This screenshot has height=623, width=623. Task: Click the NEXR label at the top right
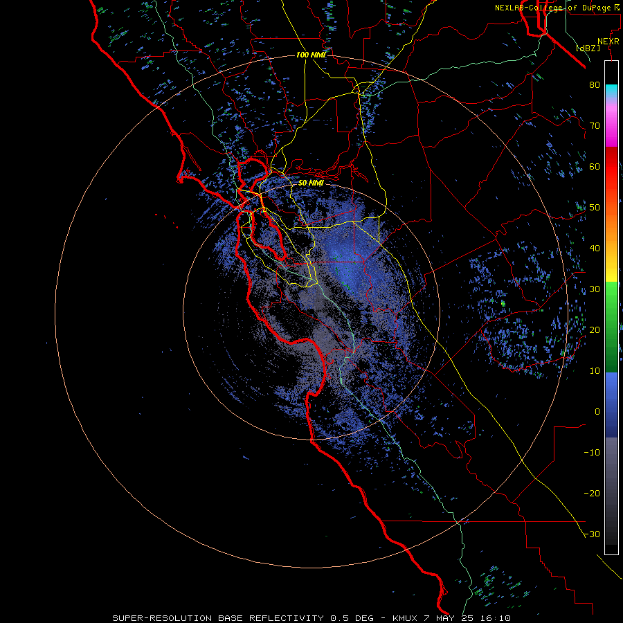pyautogui.click(x=608, y=42)
